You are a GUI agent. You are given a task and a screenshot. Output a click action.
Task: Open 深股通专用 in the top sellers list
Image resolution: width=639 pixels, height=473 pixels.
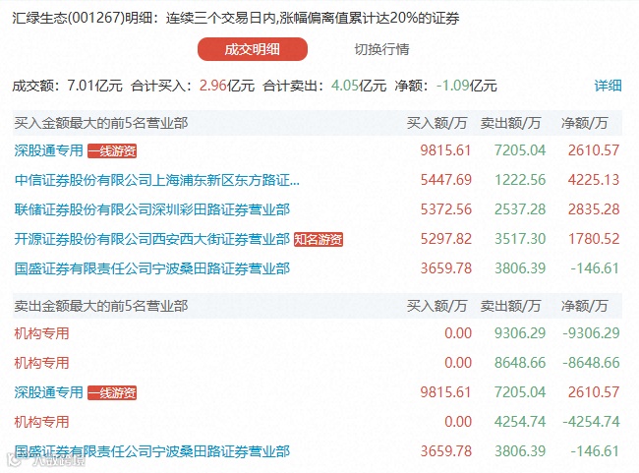click(48, 392)
